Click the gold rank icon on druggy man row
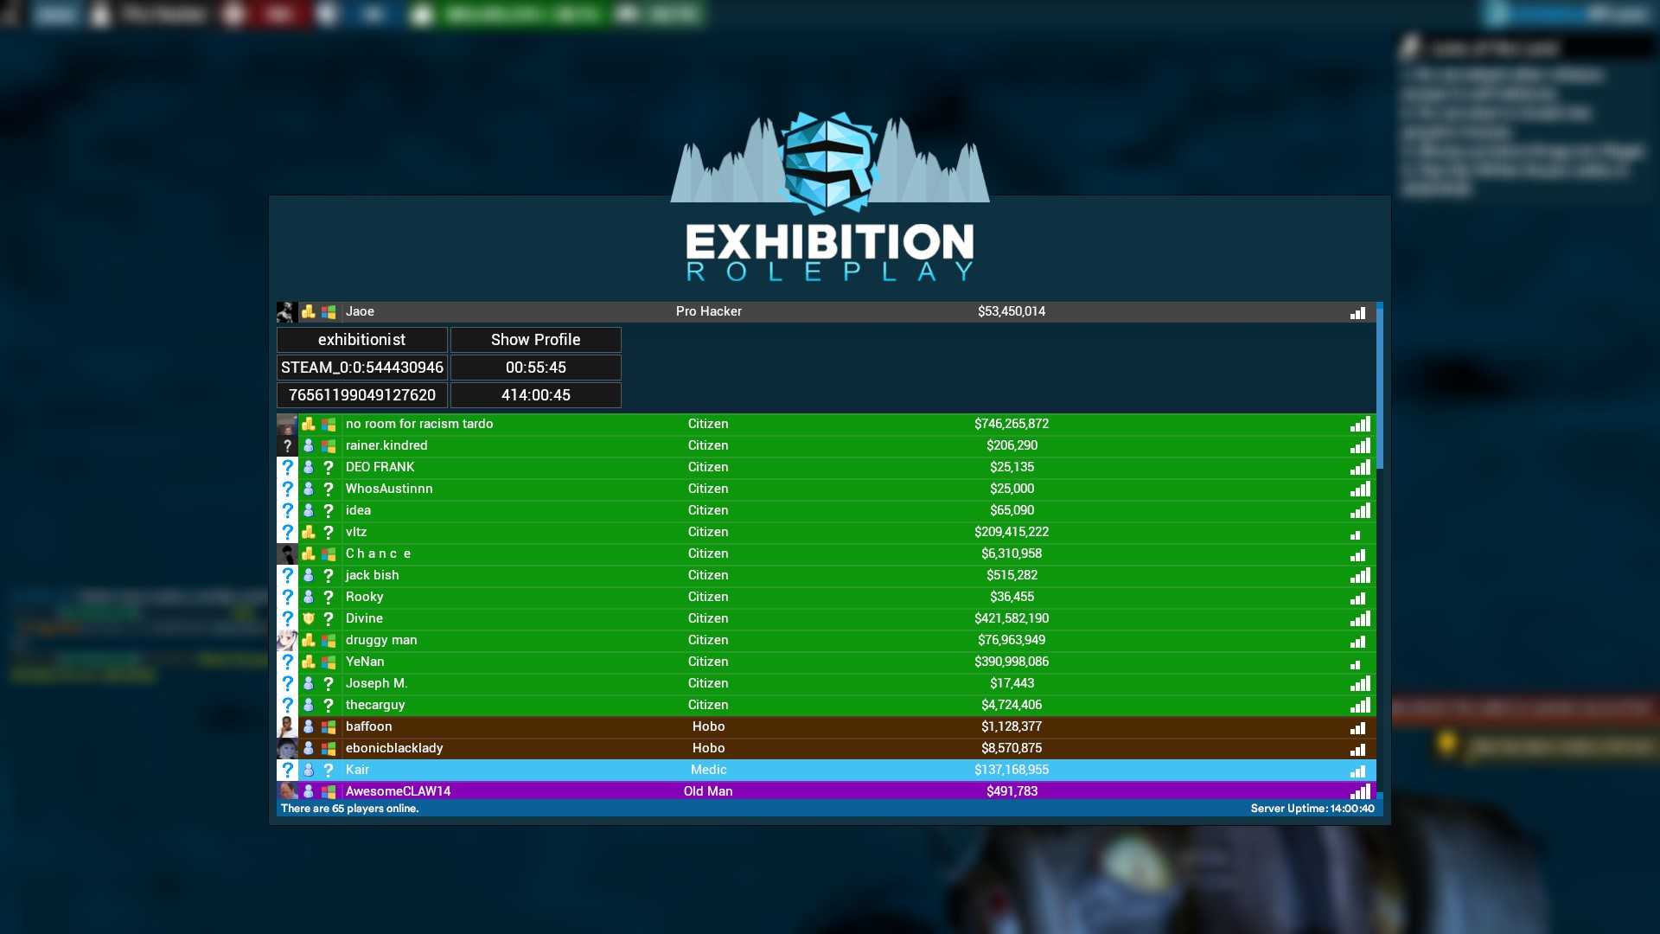The height and width of the screenshot is (934, 1660). point(309,641)
